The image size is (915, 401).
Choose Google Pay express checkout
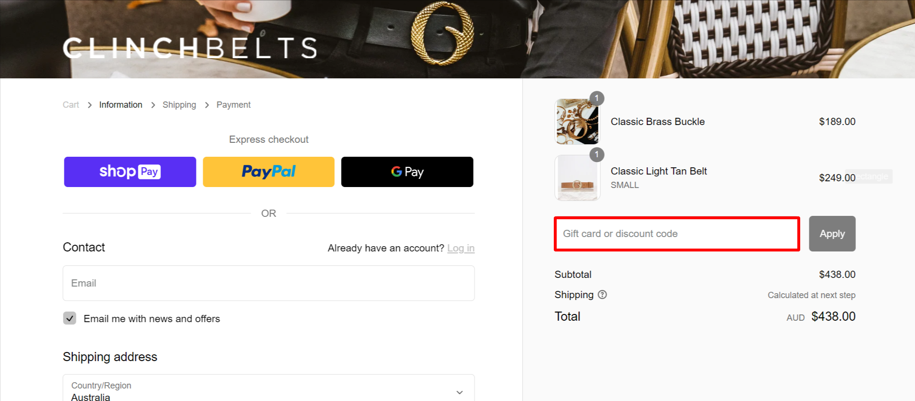(x=407, y=172)
